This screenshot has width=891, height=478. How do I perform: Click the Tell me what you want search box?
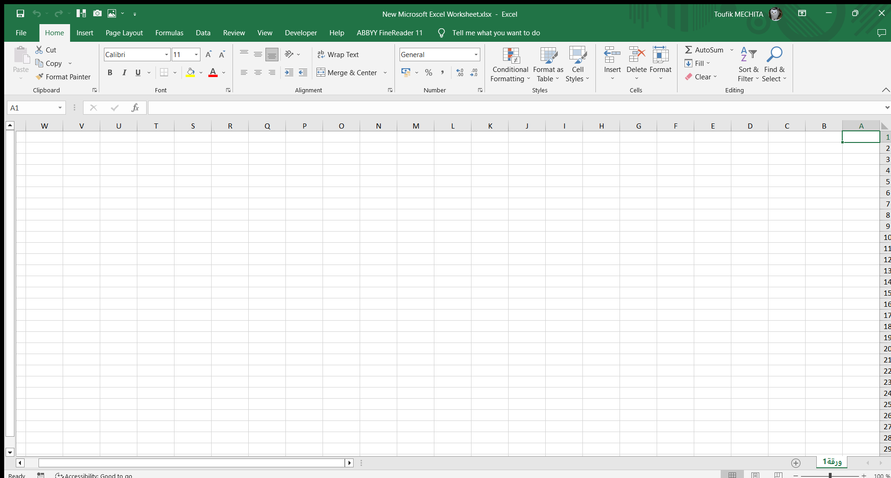pyautogui.click(x=496, y=32)
